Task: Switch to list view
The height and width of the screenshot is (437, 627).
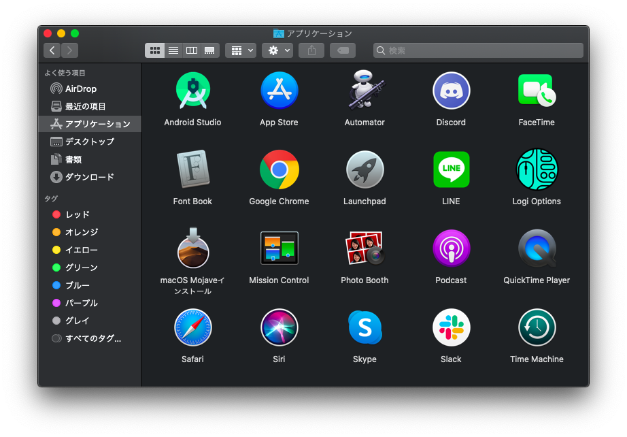Action: (x=173, y=50)
